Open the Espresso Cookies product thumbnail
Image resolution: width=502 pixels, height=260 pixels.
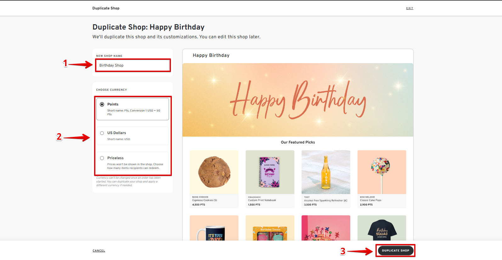click(x=214, y=172)
